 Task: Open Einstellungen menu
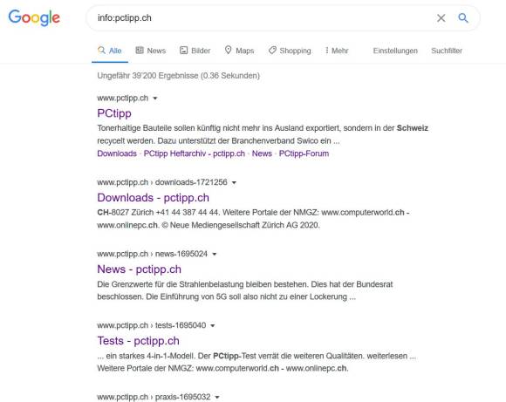click(395, 51)
